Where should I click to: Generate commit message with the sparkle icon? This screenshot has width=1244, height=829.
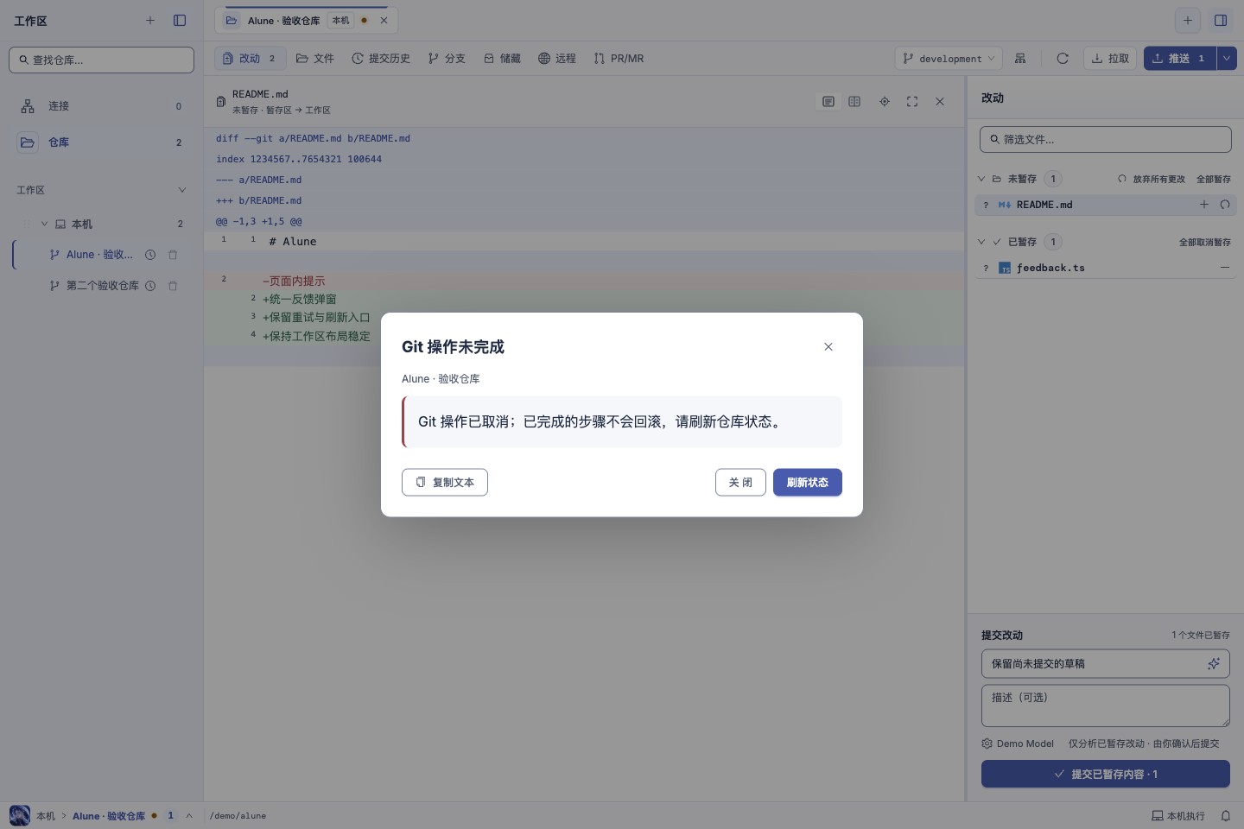click(x=1214, y=663)
